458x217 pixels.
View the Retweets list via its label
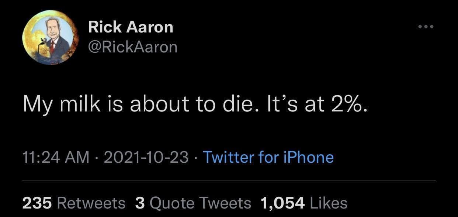coord(91,203)
